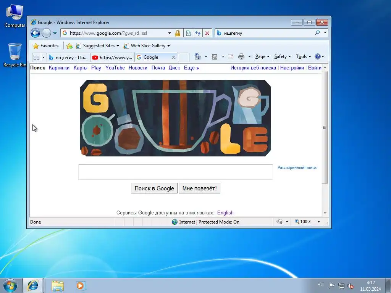This screenshot has width=391, height=293.
Task: Open the Почта link
Action: pyautogui.click(x=158, y=68)
